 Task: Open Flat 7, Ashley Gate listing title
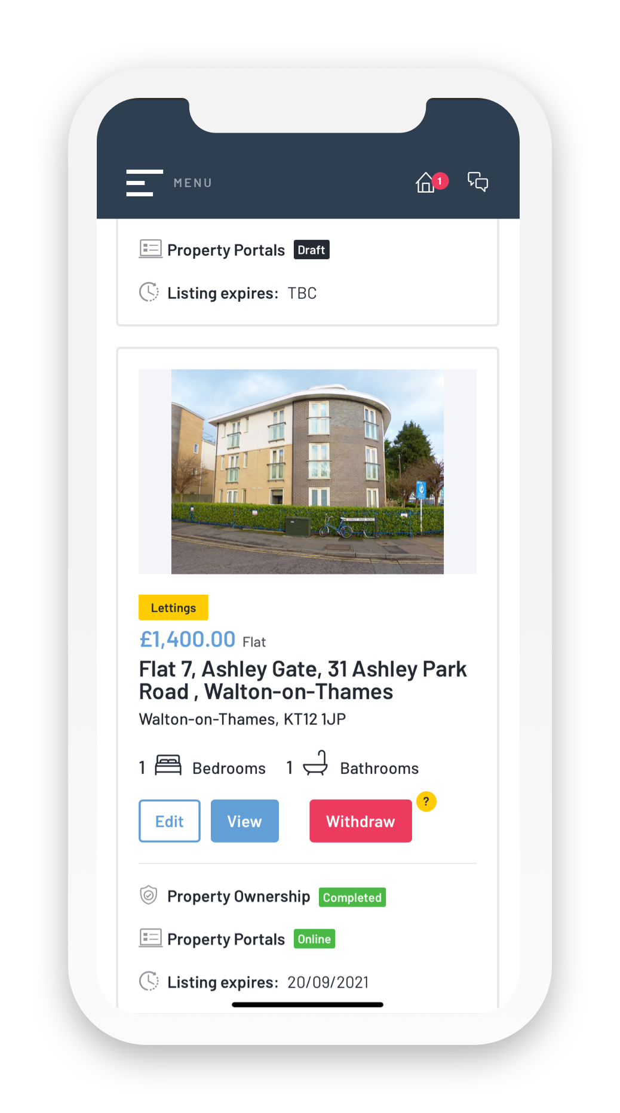[x=303, y=680]
